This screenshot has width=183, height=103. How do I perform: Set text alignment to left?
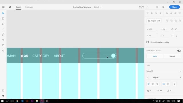point(149,84)
